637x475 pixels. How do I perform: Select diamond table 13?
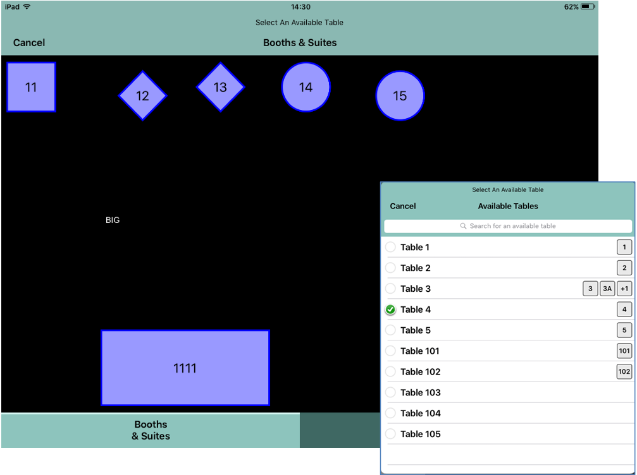(x=220, y=88)
